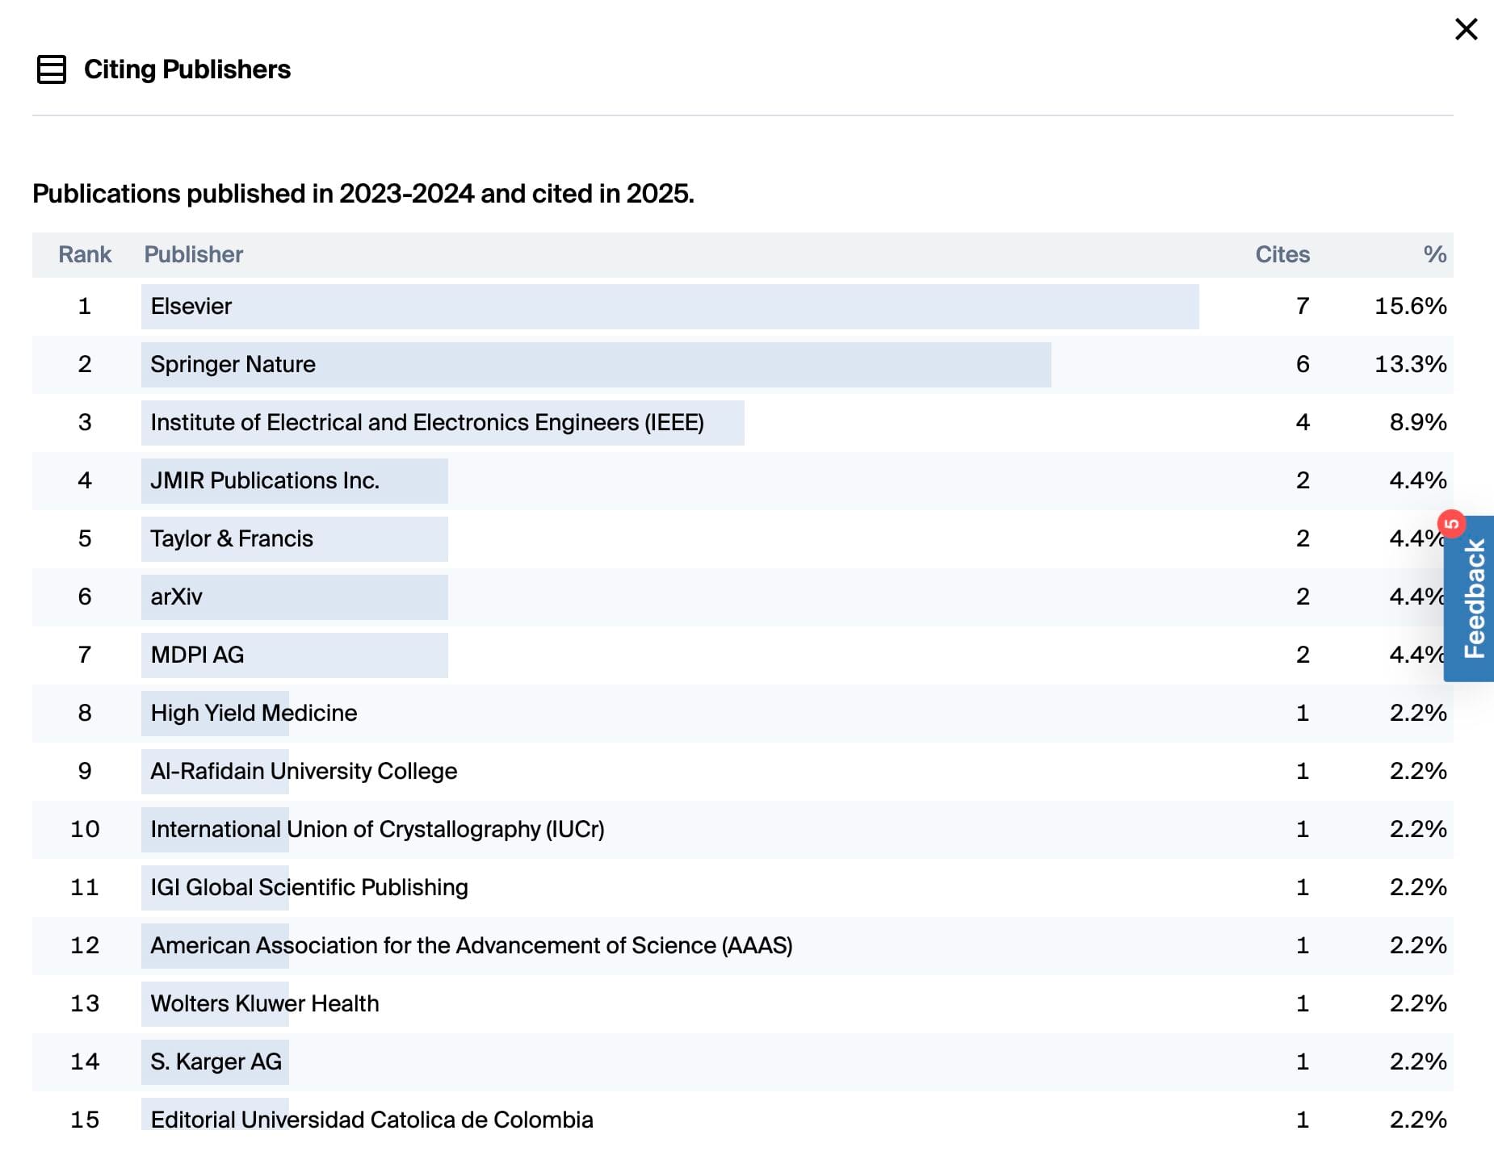Click the Elsevier citation bar
Image resolution: width=1494 pixels, height=1164 pixels.
[670, 307]
